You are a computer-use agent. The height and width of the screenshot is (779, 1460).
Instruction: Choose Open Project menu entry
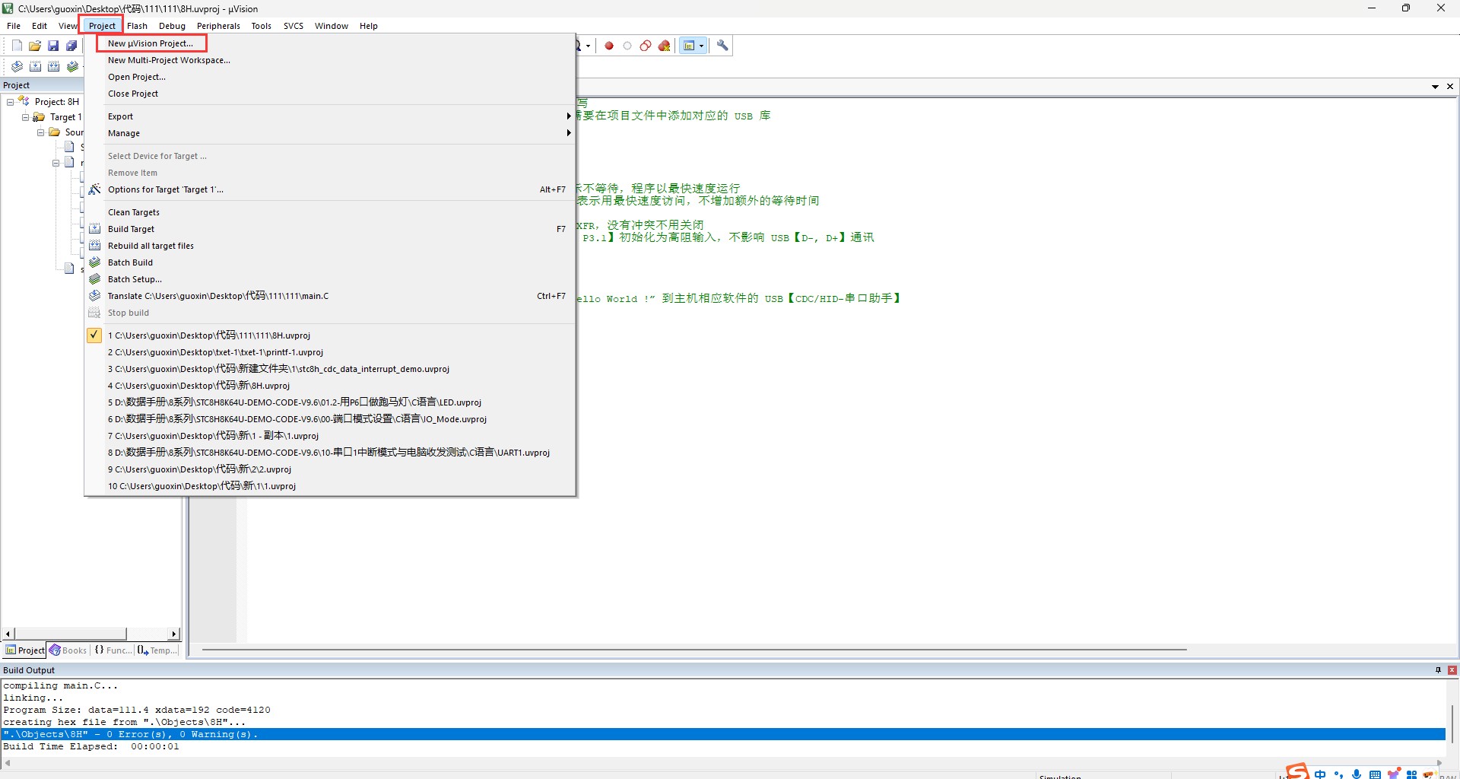tap(330, 77)
